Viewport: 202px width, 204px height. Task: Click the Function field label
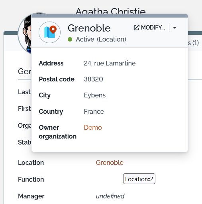click(31, 179)
